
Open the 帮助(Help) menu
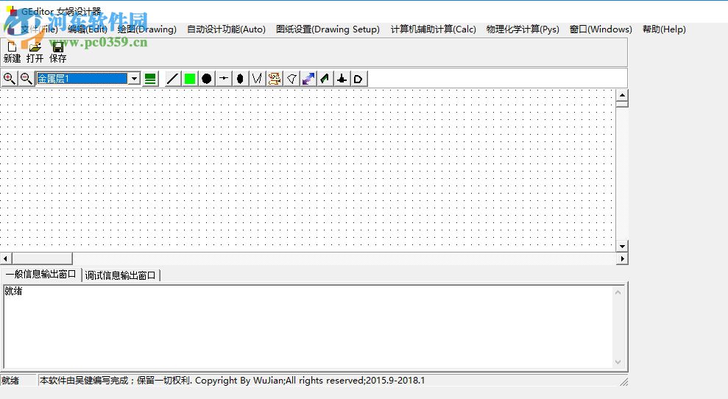click(x=664, y=29)
